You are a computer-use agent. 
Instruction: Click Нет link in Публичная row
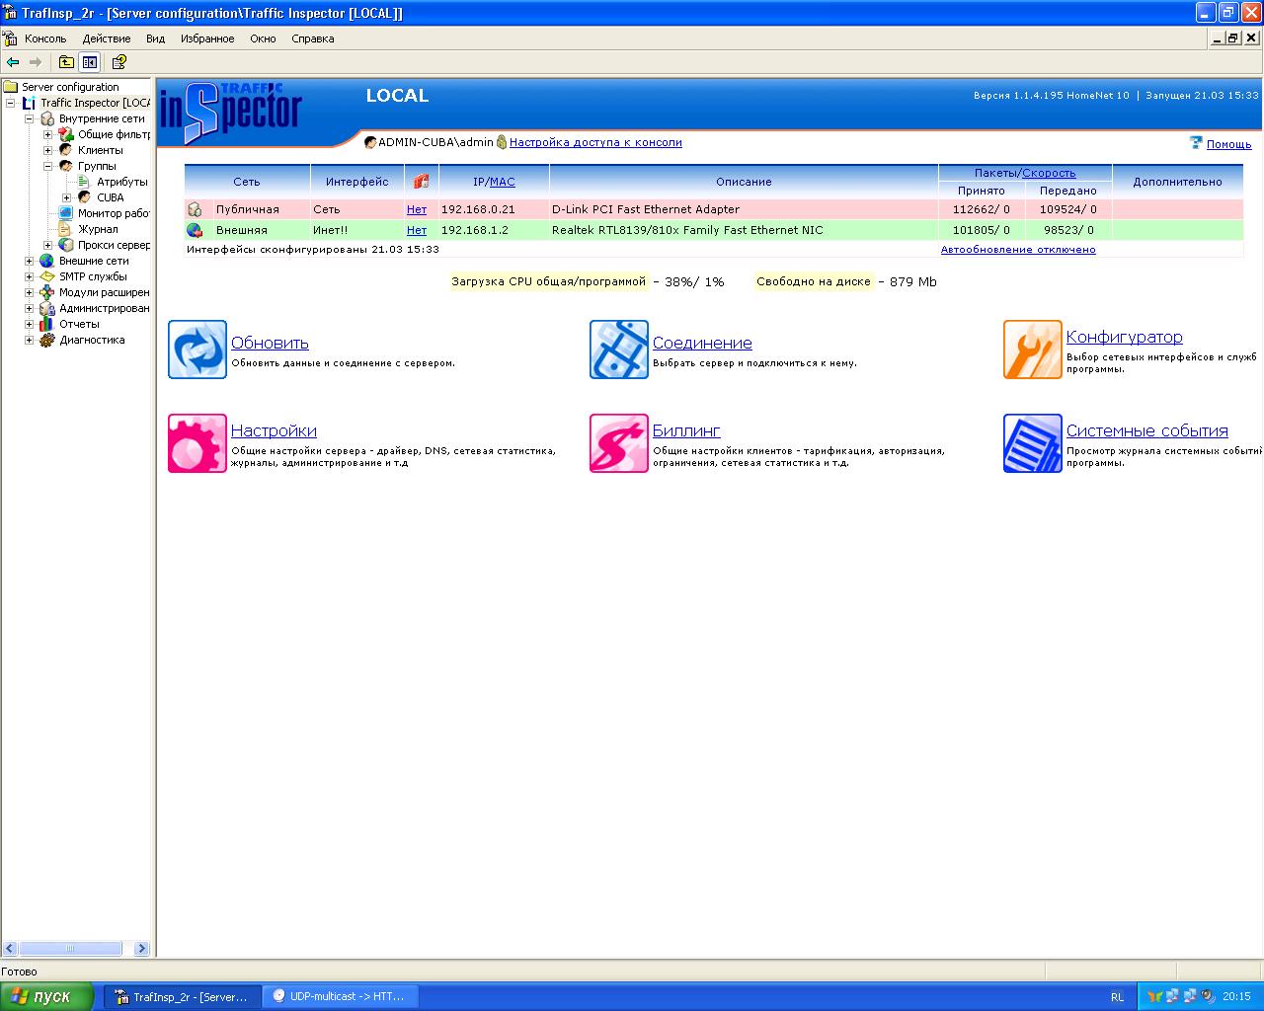(x=417, y=209)
